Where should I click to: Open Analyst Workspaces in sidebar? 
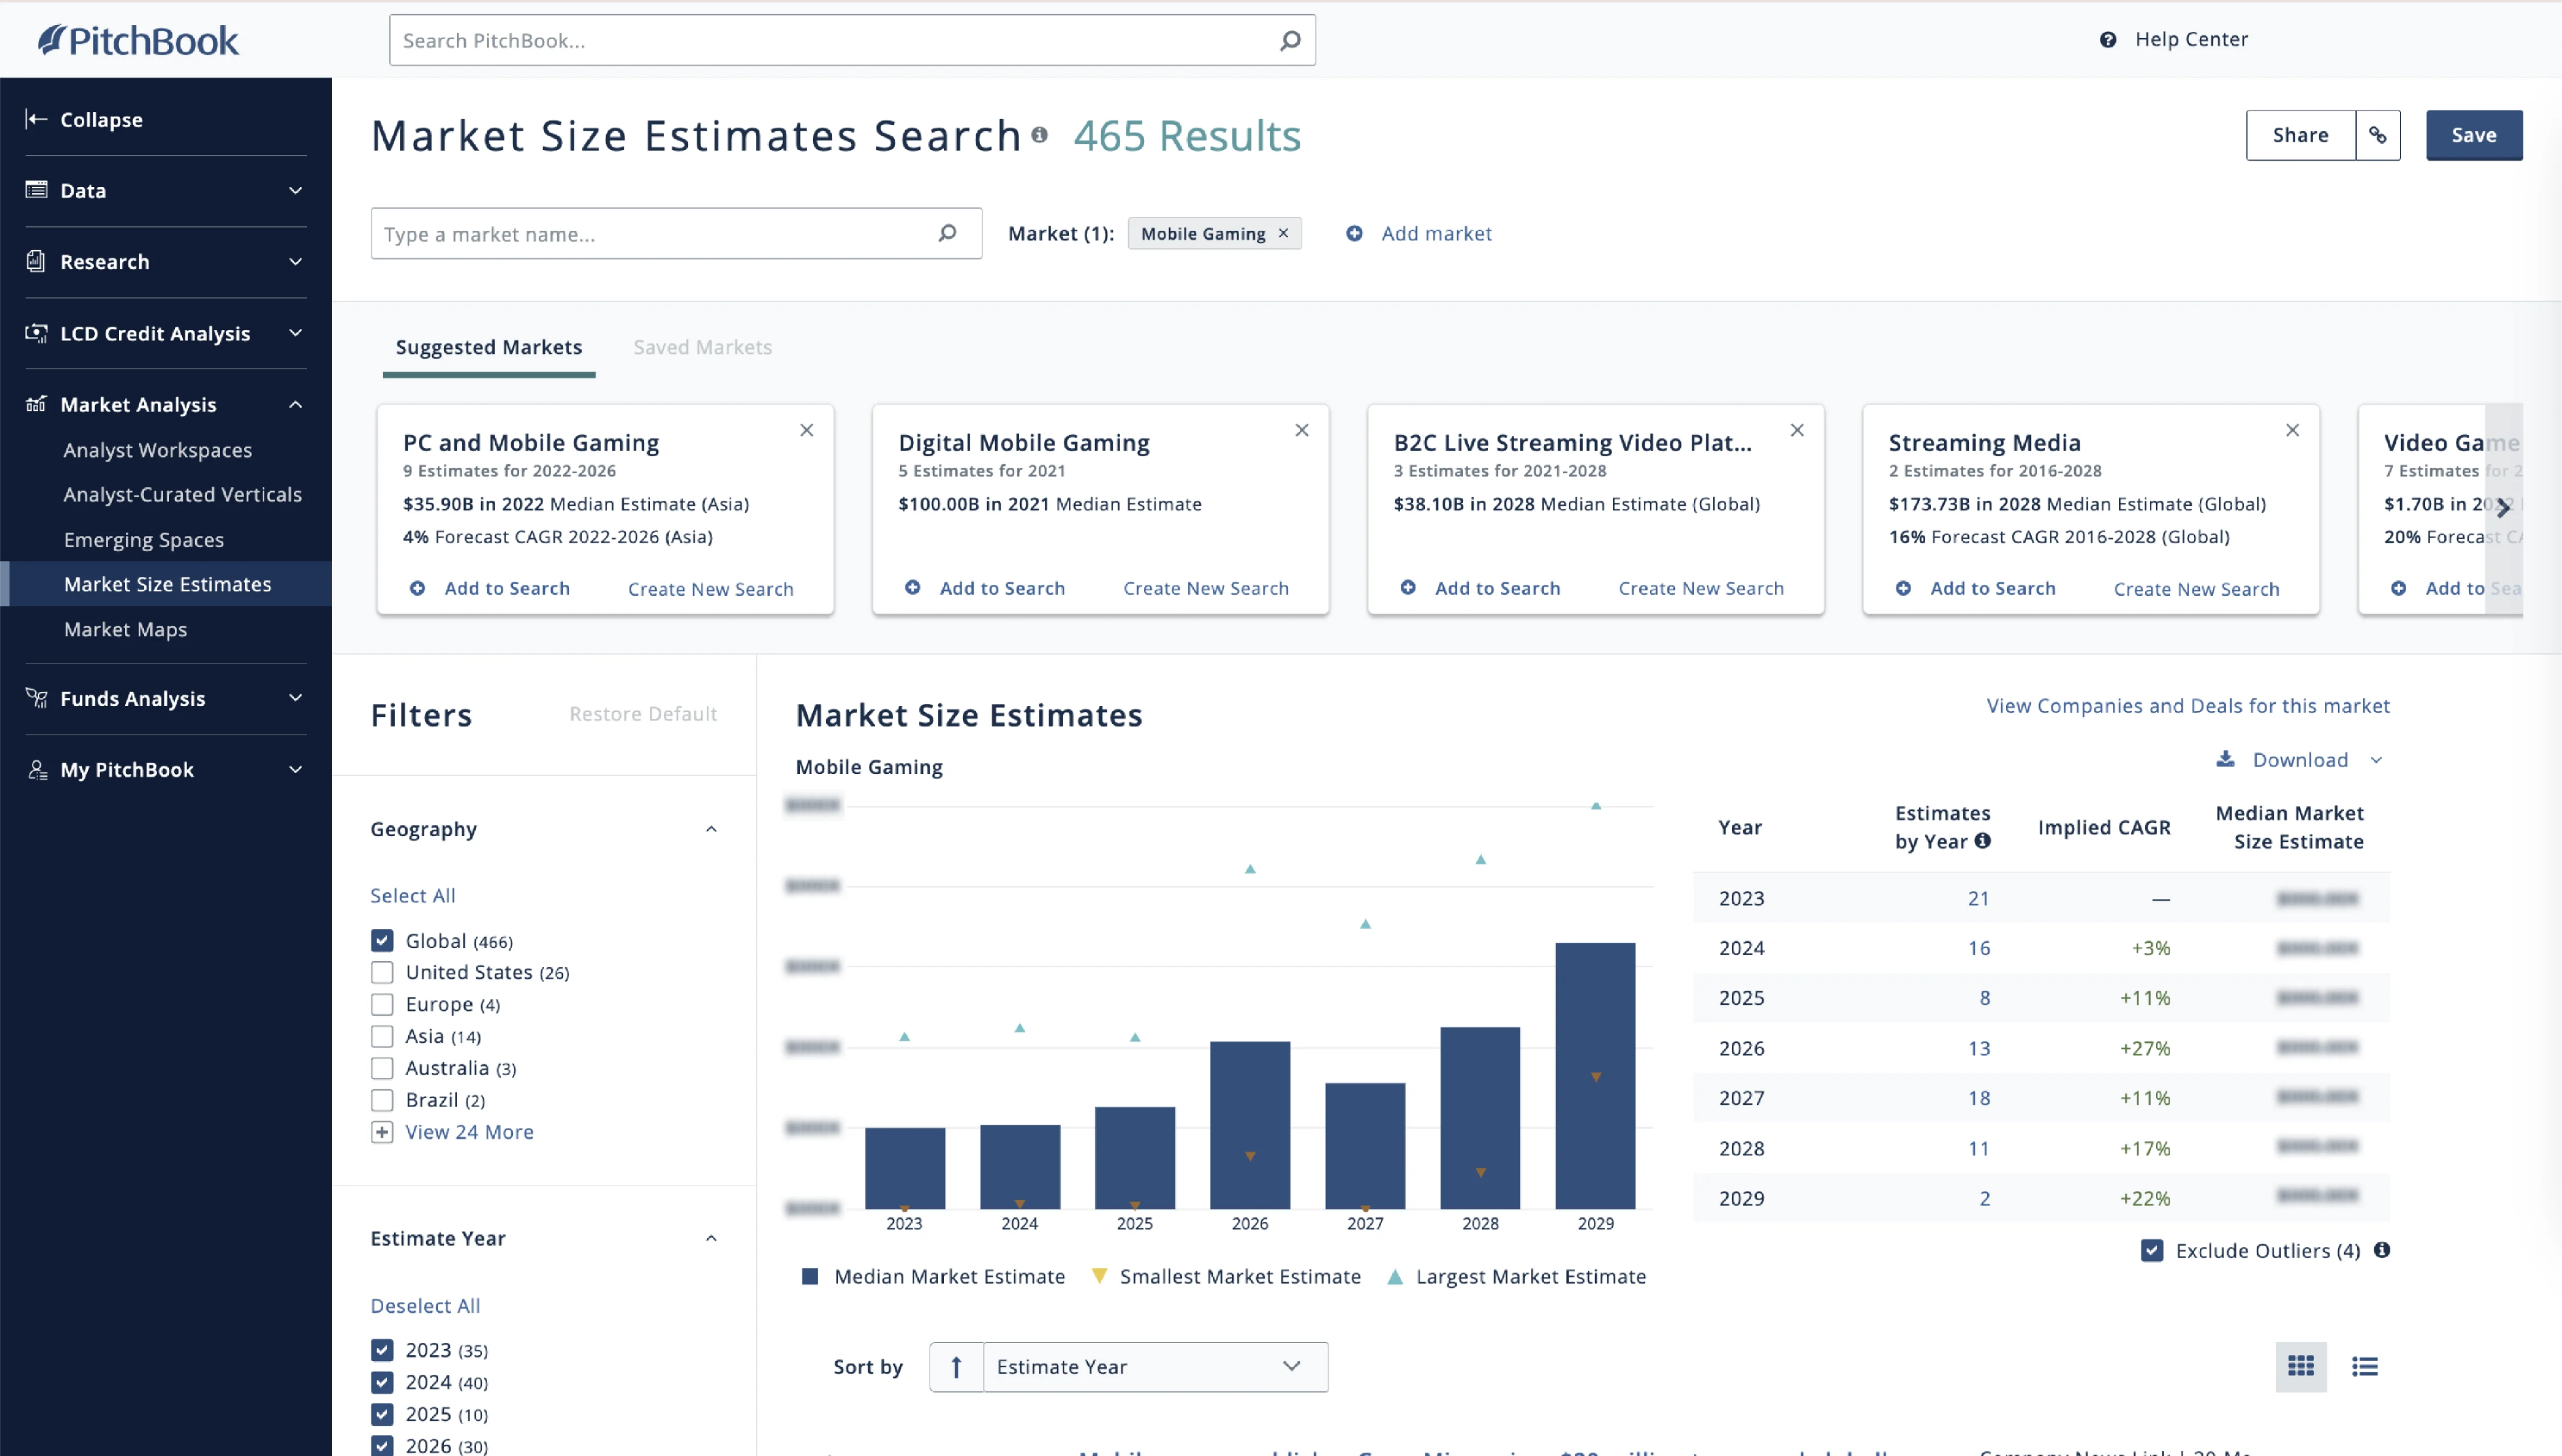158,450
